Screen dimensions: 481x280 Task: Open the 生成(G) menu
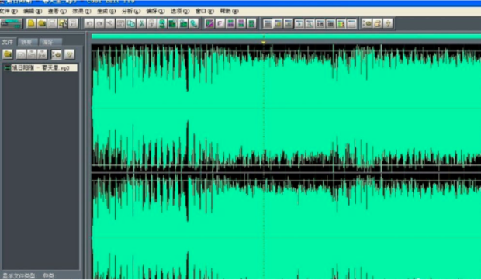click(106, 11)
